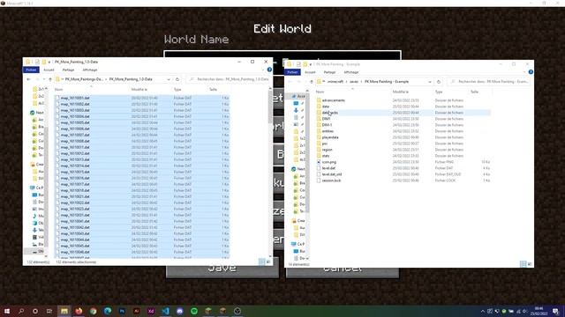Click help icon in PK More Painting - Example window
This screenshot has height=317, width=565.
click(531, 72)
